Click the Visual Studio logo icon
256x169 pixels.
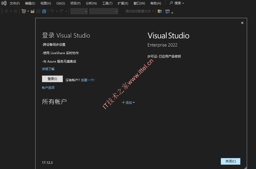(x=4, y=3)
